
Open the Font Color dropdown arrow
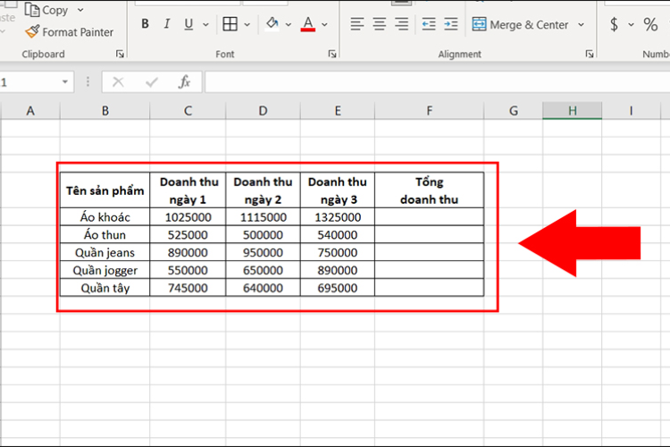[x=325, y=24]
